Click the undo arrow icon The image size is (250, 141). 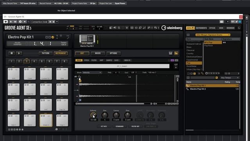[x=149, y=28]
